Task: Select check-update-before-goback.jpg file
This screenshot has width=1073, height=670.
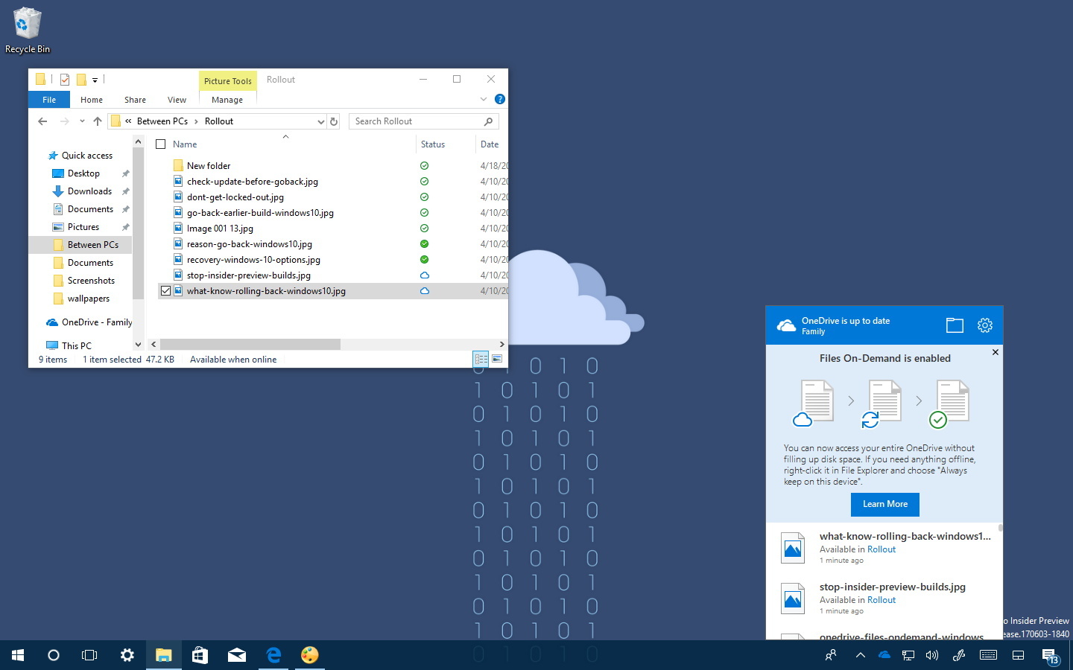Action: coord(253,182)
